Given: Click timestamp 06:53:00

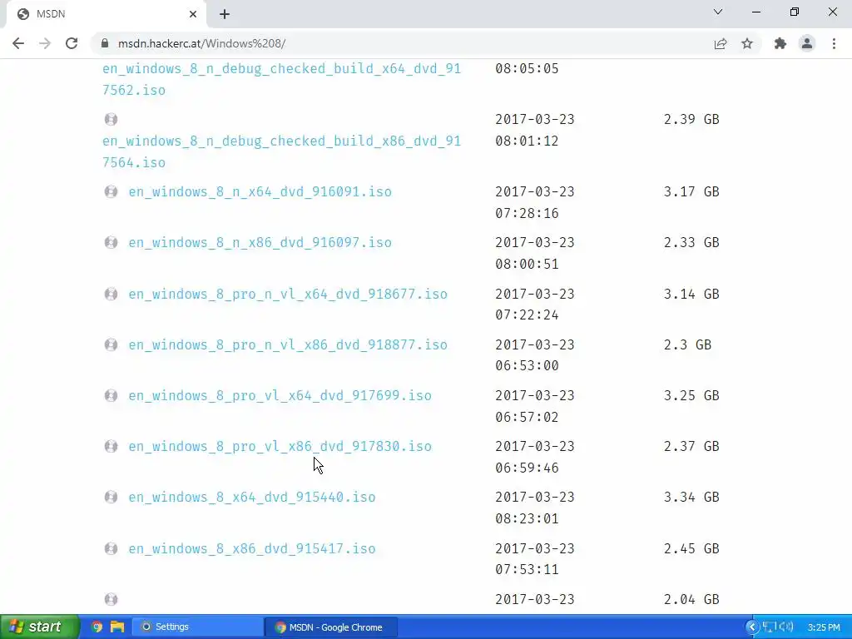Looking at the screenshot, I should pyautogui.click(x=527, y=366).
